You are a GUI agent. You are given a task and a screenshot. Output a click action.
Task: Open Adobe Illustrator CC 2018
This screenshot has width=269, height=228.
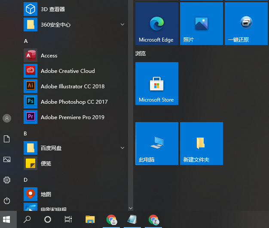click(x=72, y=86)
